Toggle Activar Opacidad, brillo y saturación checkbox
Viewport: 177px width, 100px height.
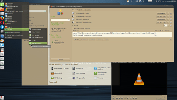point(52,42)
